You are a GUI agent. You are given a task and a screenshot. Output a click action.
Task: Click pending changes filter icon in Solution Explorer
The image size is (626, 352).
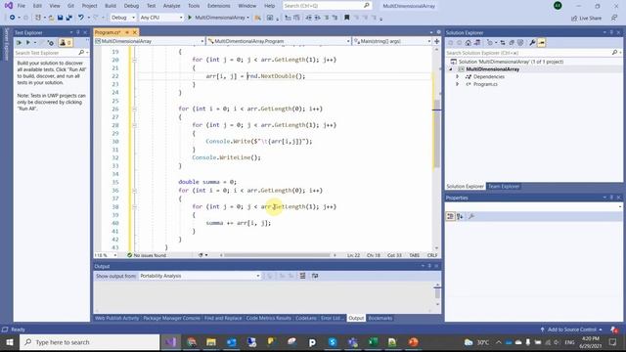pyautogui.click(x=490, y=43)
